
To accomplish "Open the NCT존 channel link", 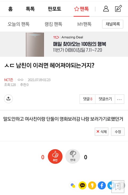I will click(x=9, y=80).
